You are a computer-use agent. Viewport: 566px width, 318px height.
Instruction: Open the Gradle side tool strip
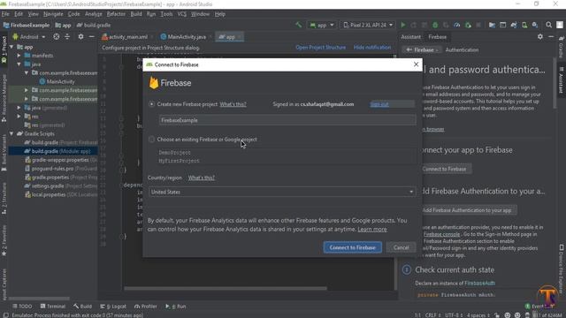(562, 47)
